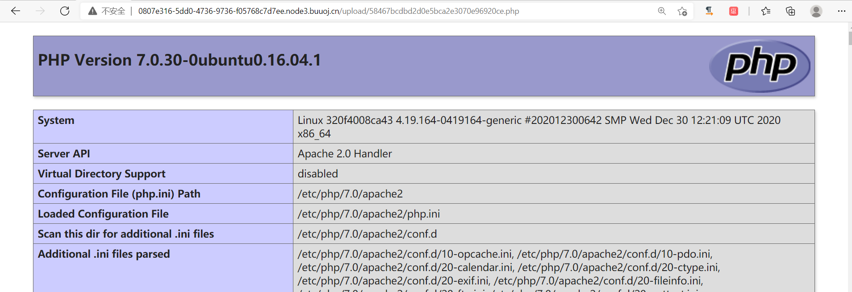
Task: Open the orange paragraph-mark extension icon
Action: (709, 11)
